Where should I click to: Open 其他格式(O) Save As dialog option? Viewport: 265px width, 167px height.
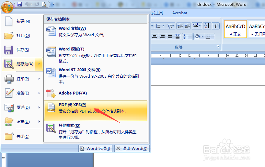(x=96, y=131)
